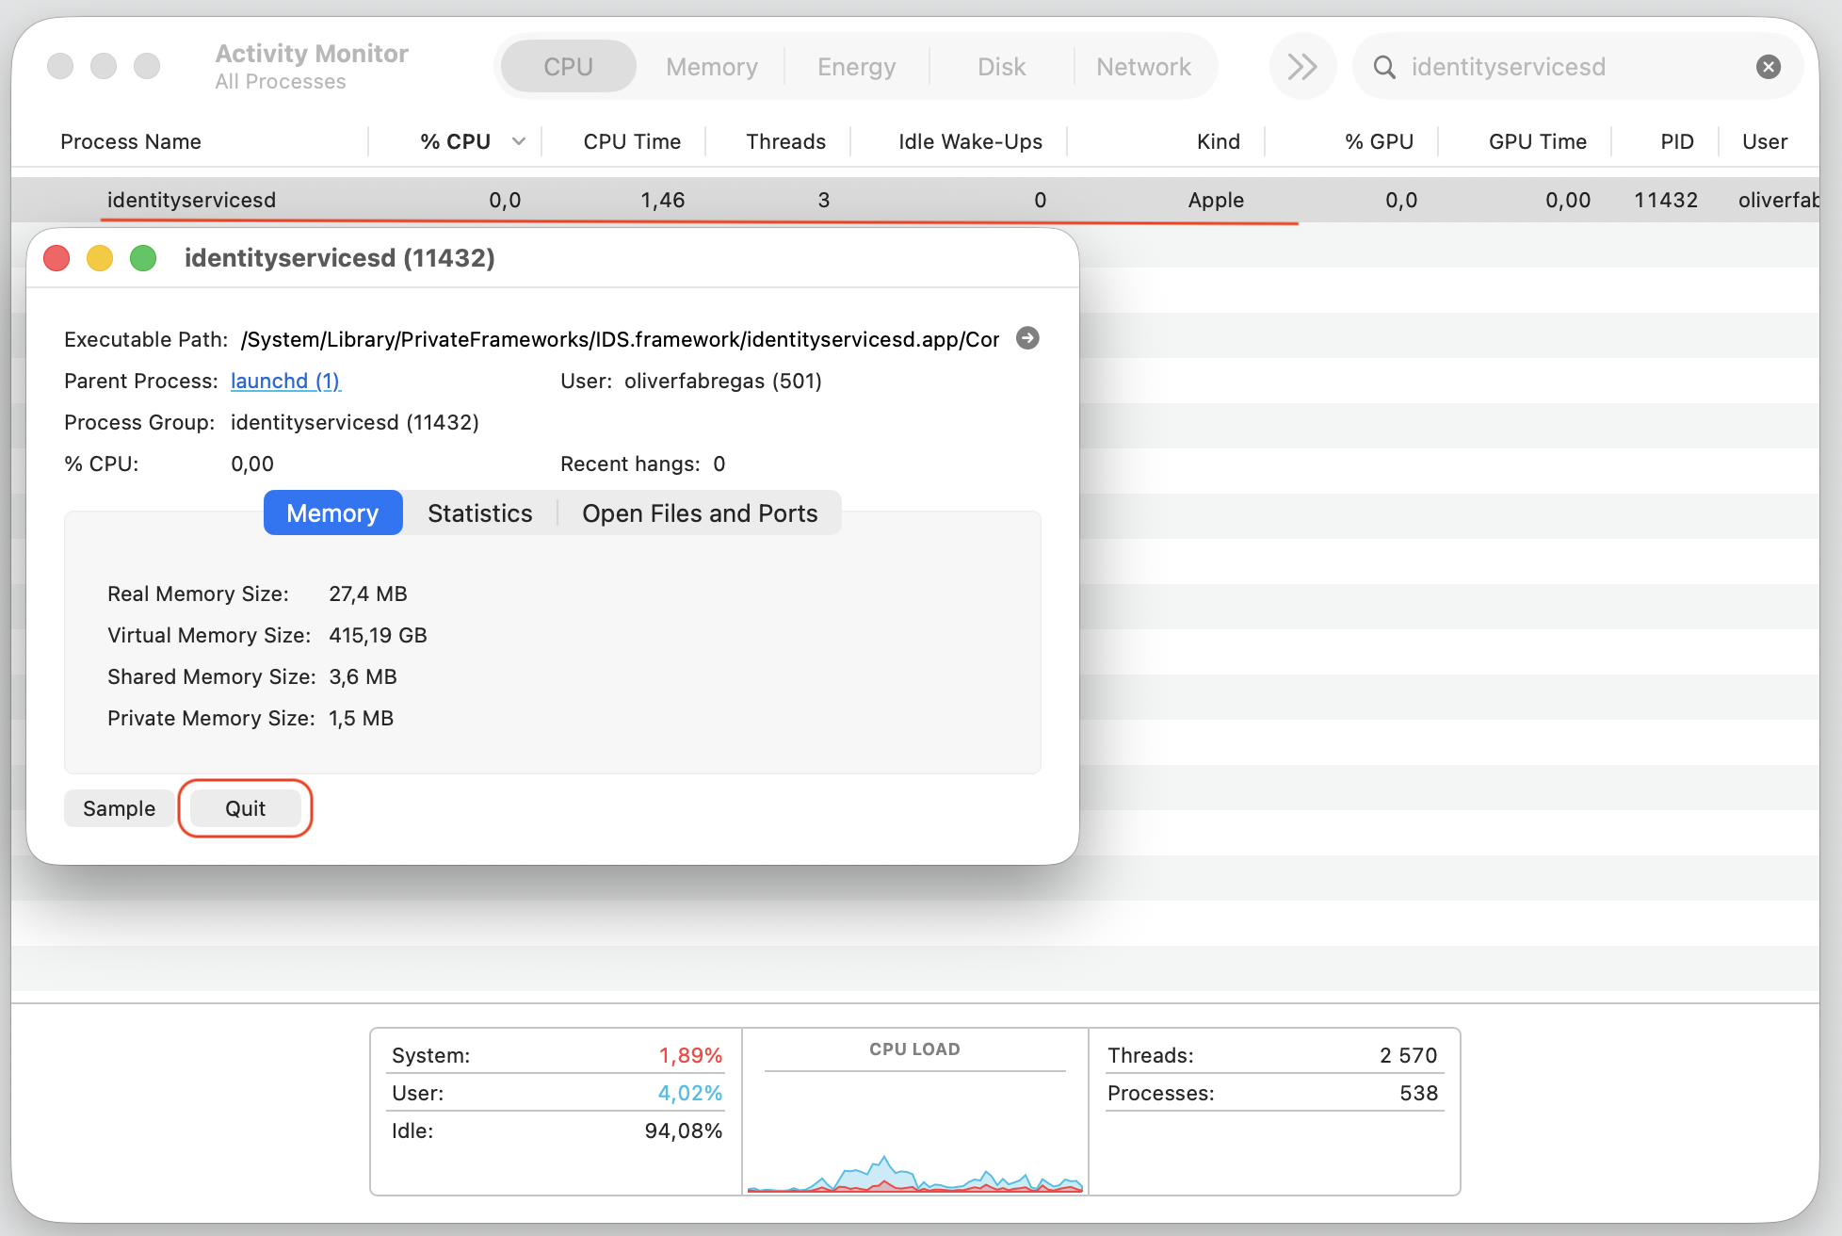This screenshot has width=1842, height=1236.
Task: Select the Statistics tab
Action: click(480, 513)
